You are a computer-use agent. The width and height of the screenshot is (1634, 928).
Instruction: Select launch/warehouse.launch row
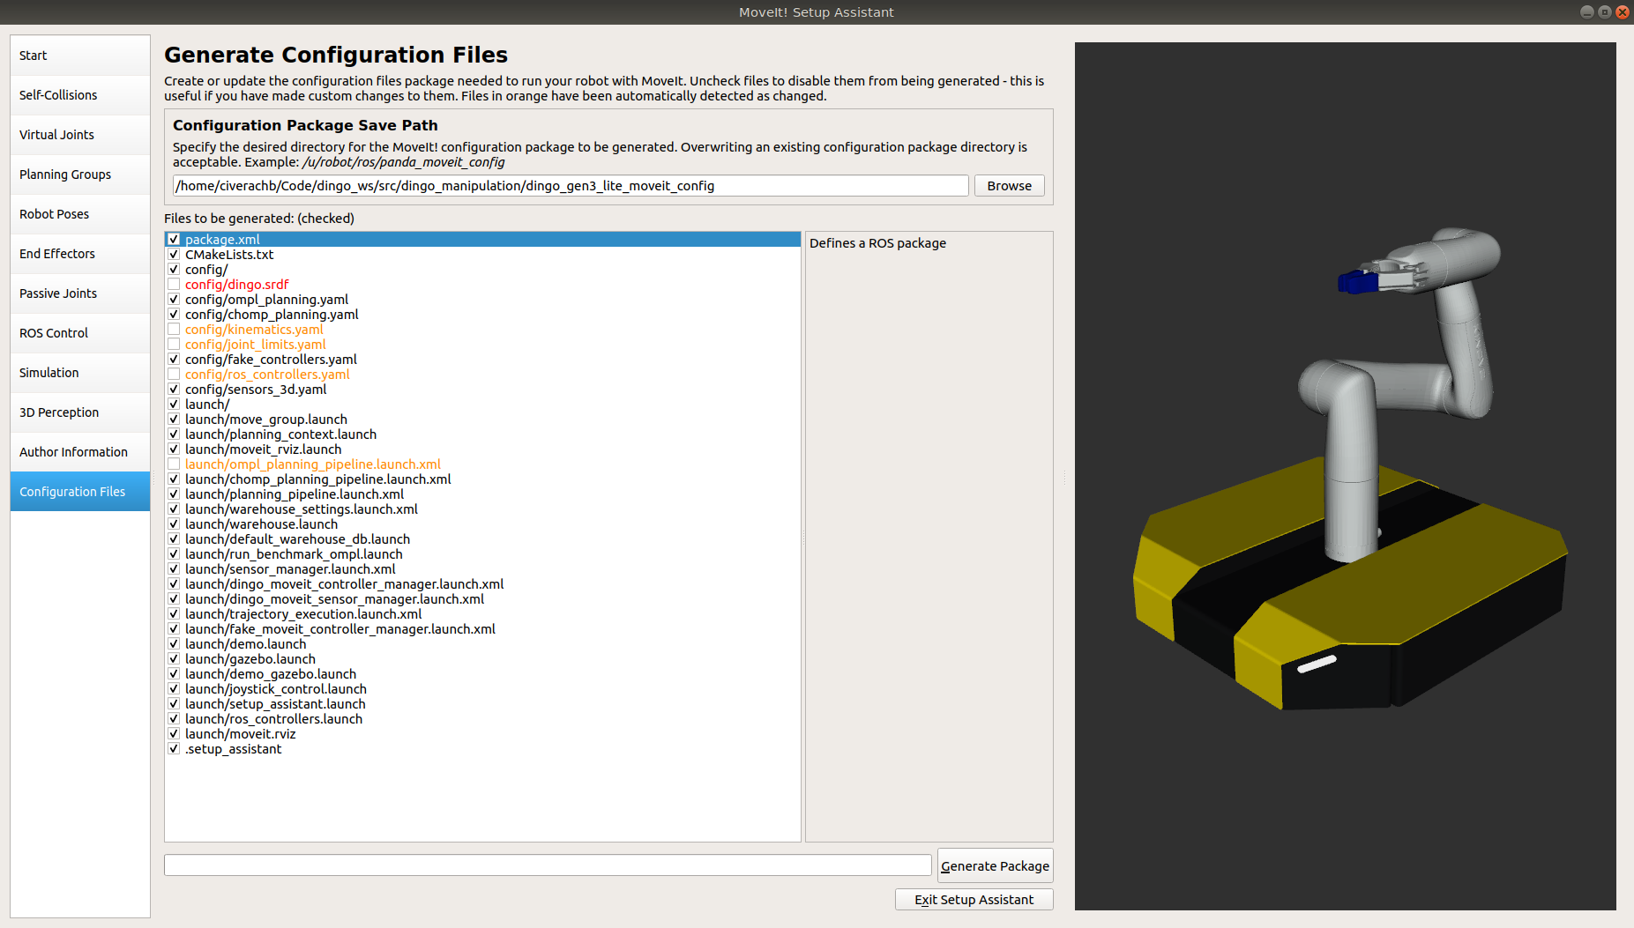click(x=482, y=524)
